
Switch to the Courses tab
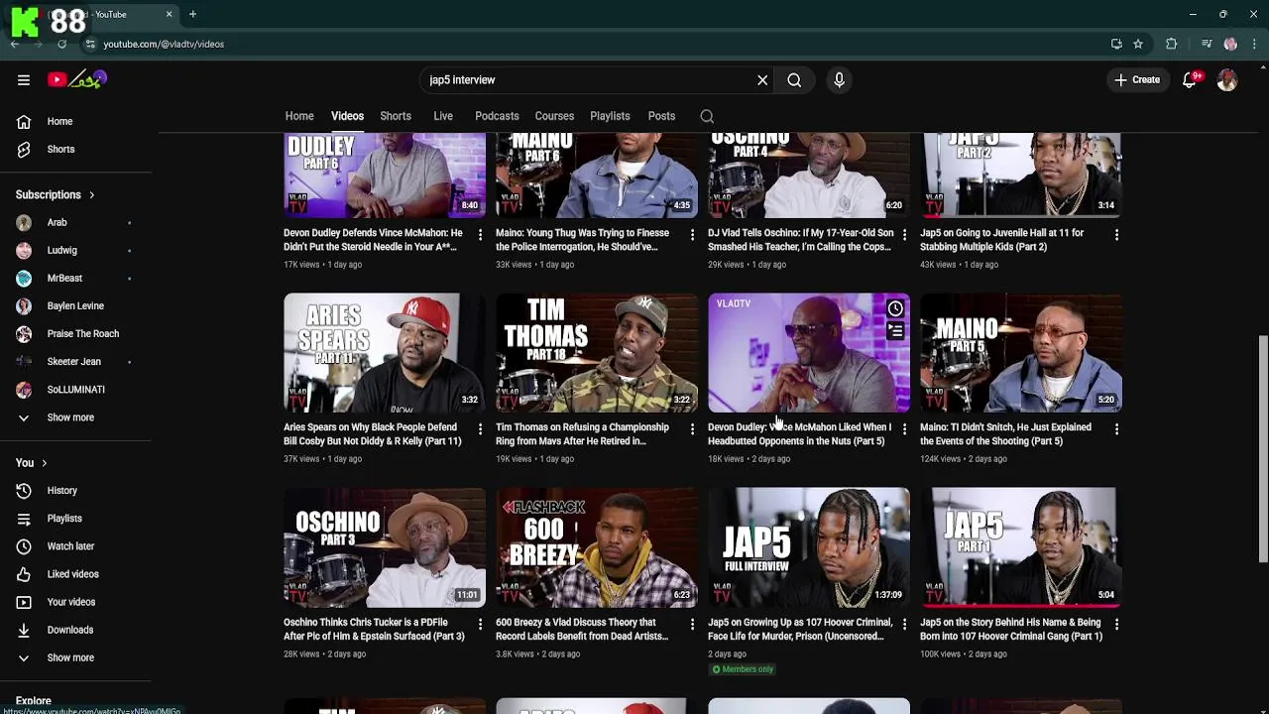coord(554,116)
